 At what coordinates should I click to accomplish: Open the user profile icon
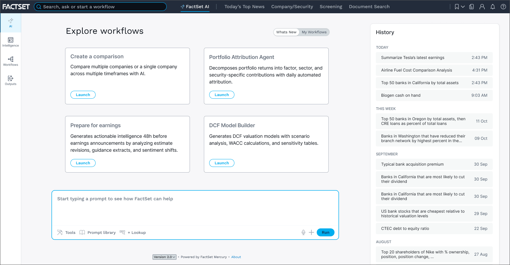click(482, 7)
